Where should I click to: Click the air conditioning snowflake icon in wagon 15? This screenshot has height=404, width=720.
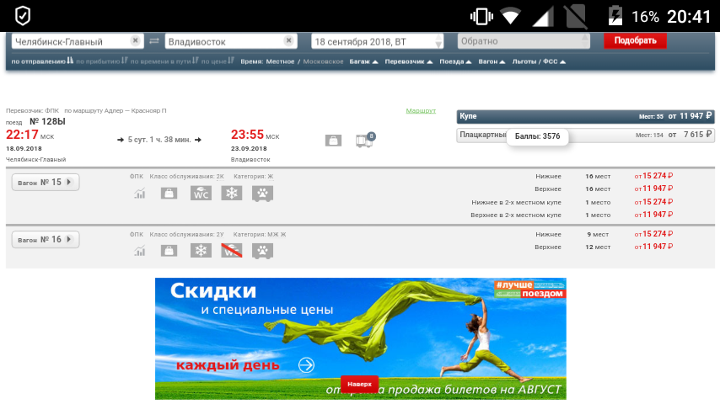click(x=231, y=194)
